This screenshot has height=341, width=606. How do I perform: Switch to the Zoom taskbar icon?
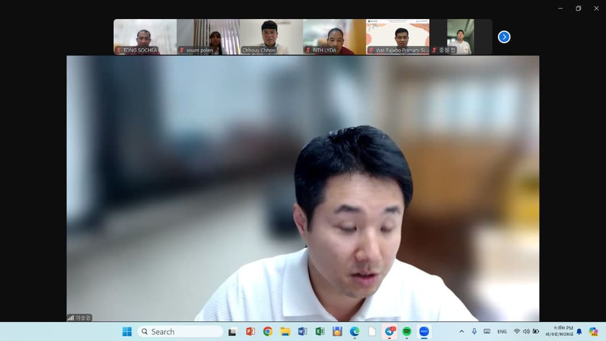(424, 331)
